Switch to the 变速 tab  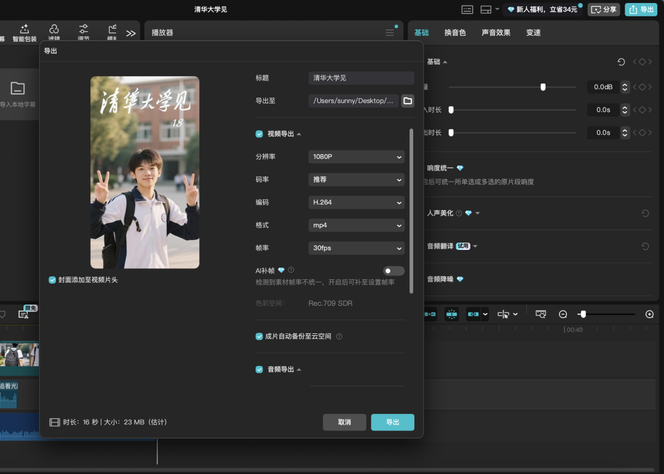[x=533, y=33]
